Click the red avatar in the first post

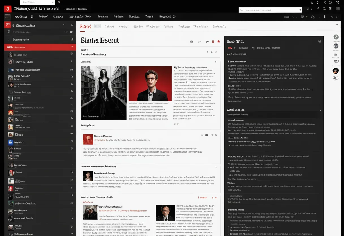(88, 139)
